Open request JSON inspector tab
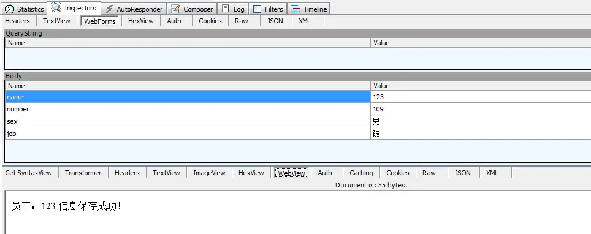This screenshot has width=591, height=234. [x=275, y=21]
